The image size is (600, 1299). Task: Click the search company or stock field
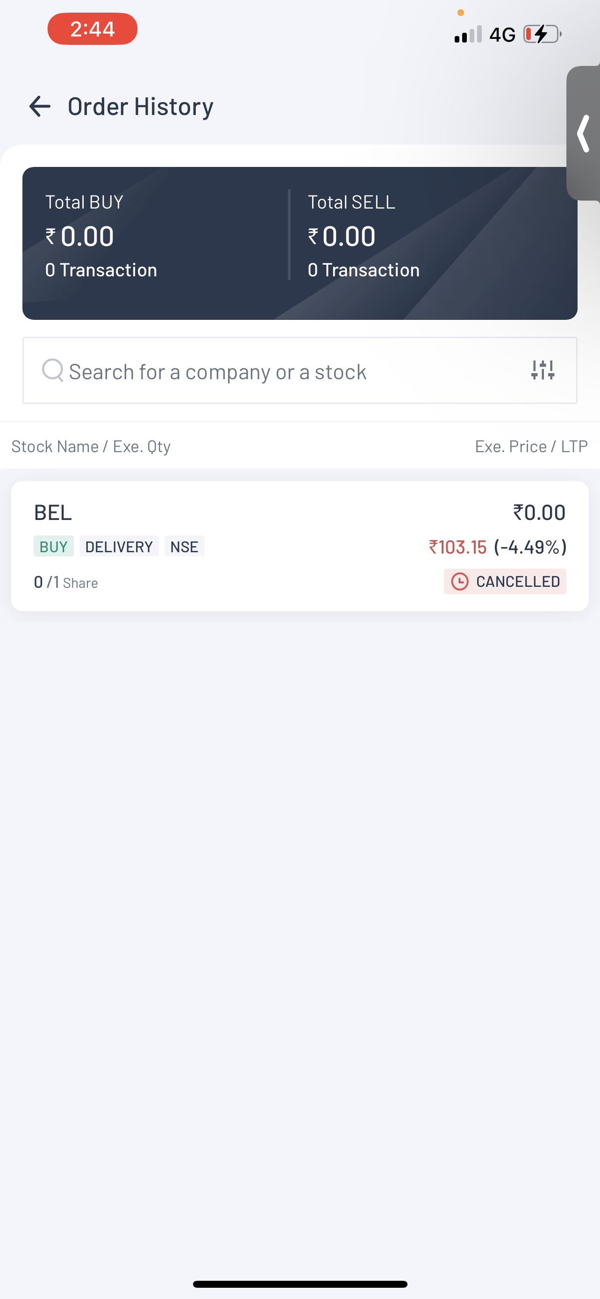tap(282, 372)
